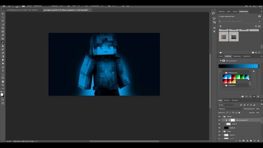Delete adjustment via Properties panel trash
Viewport: 263px width, 148px height.
(258, 97)
